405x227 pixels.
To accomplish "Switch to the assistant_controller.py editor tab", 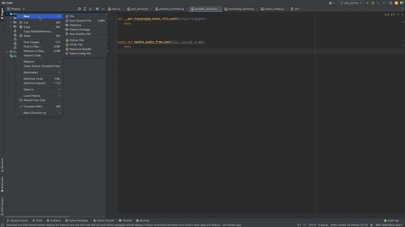I will pyautogui.click(x=171, y=9).
